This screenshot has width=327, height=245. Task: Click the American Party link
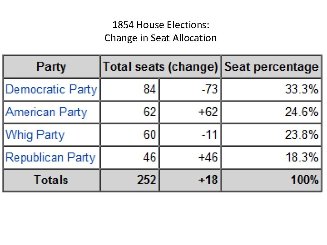pyautogui.click(x=46, y=112)
